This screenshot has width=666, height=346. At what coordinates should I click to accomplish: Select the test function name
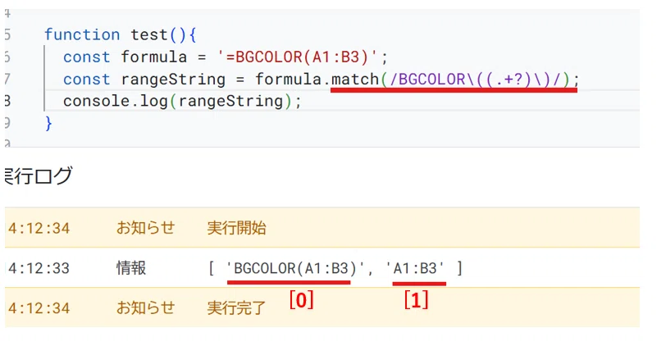click(x=149, y=34)
